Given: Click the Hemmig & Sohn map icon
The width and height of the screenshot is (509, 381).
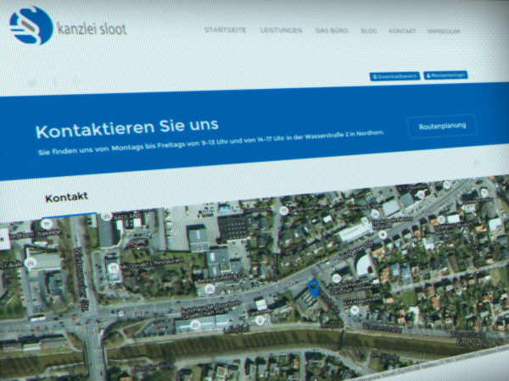Looking at the screenshot, I should [x=375, y=214].
